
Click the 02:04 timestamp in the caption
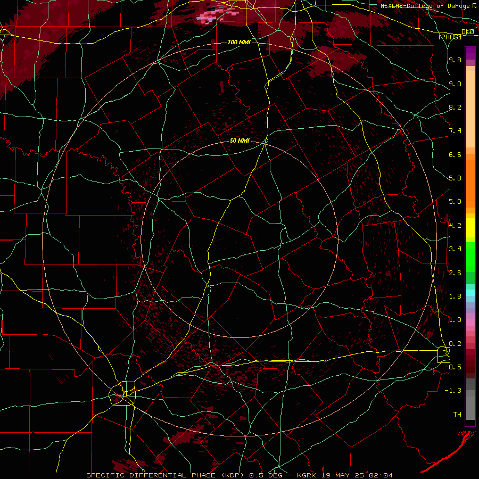pyautogui.click(x=381, y=475)
